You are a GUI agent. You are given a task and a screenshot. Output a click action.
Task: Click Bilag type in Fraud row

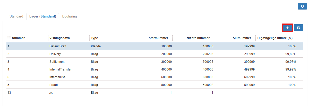[95, 85]
